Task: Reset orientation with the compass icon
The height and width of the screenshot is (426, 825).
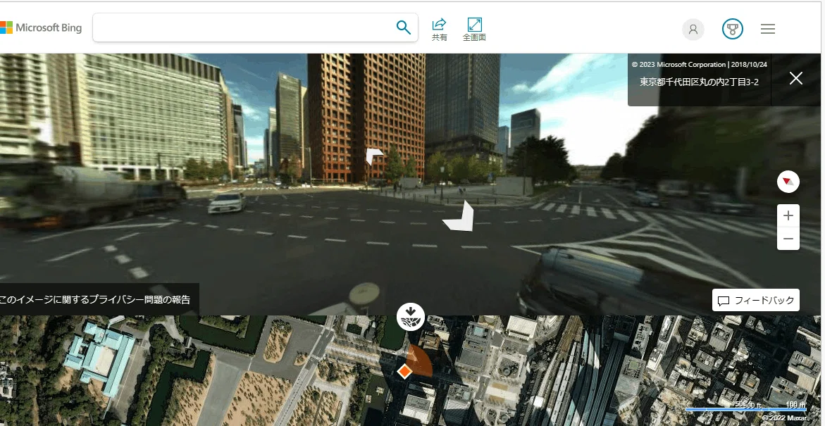Action: (788, 182)
